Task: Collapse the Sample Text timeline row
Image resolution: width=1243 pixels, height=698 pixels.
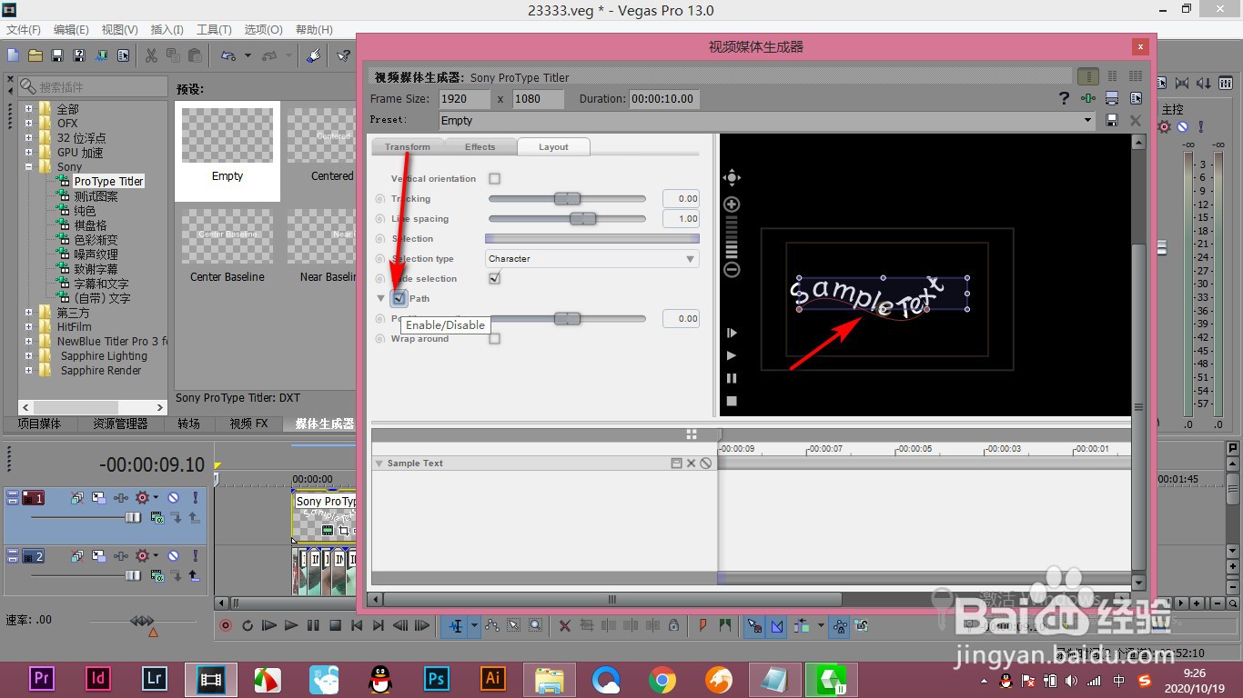Action: point(379,464)
